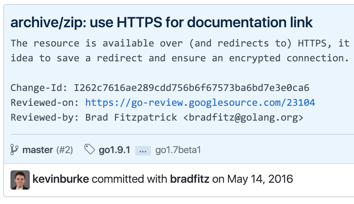Open the go1.9.1 tag link
This screenshot has height=204, width=354.
pyautogui.click(x=115, y=150)
